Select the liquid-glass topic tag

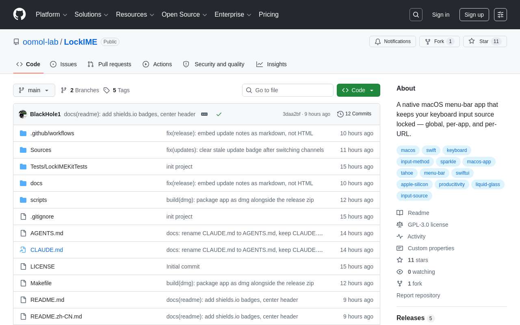(488, 184)
